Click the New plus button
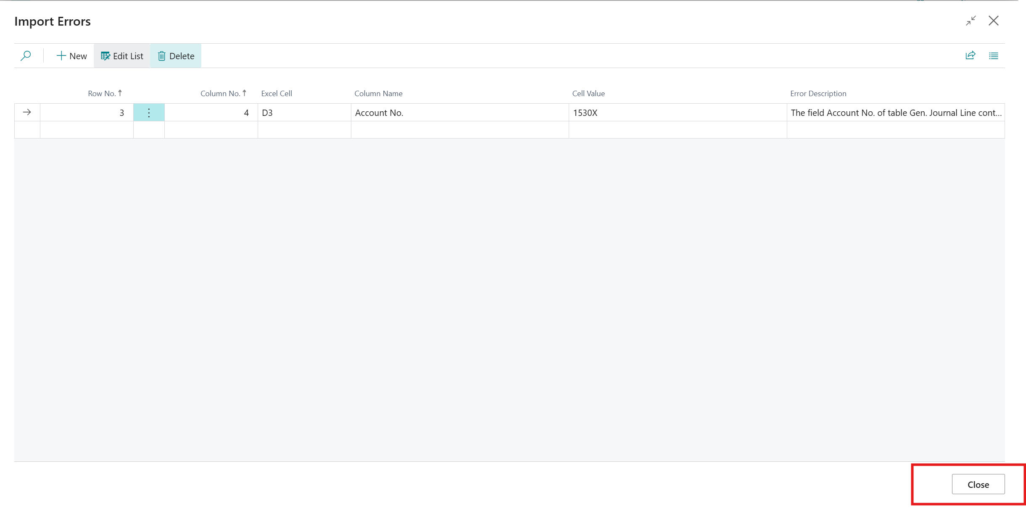1026x508 pixels. point(71,56)
